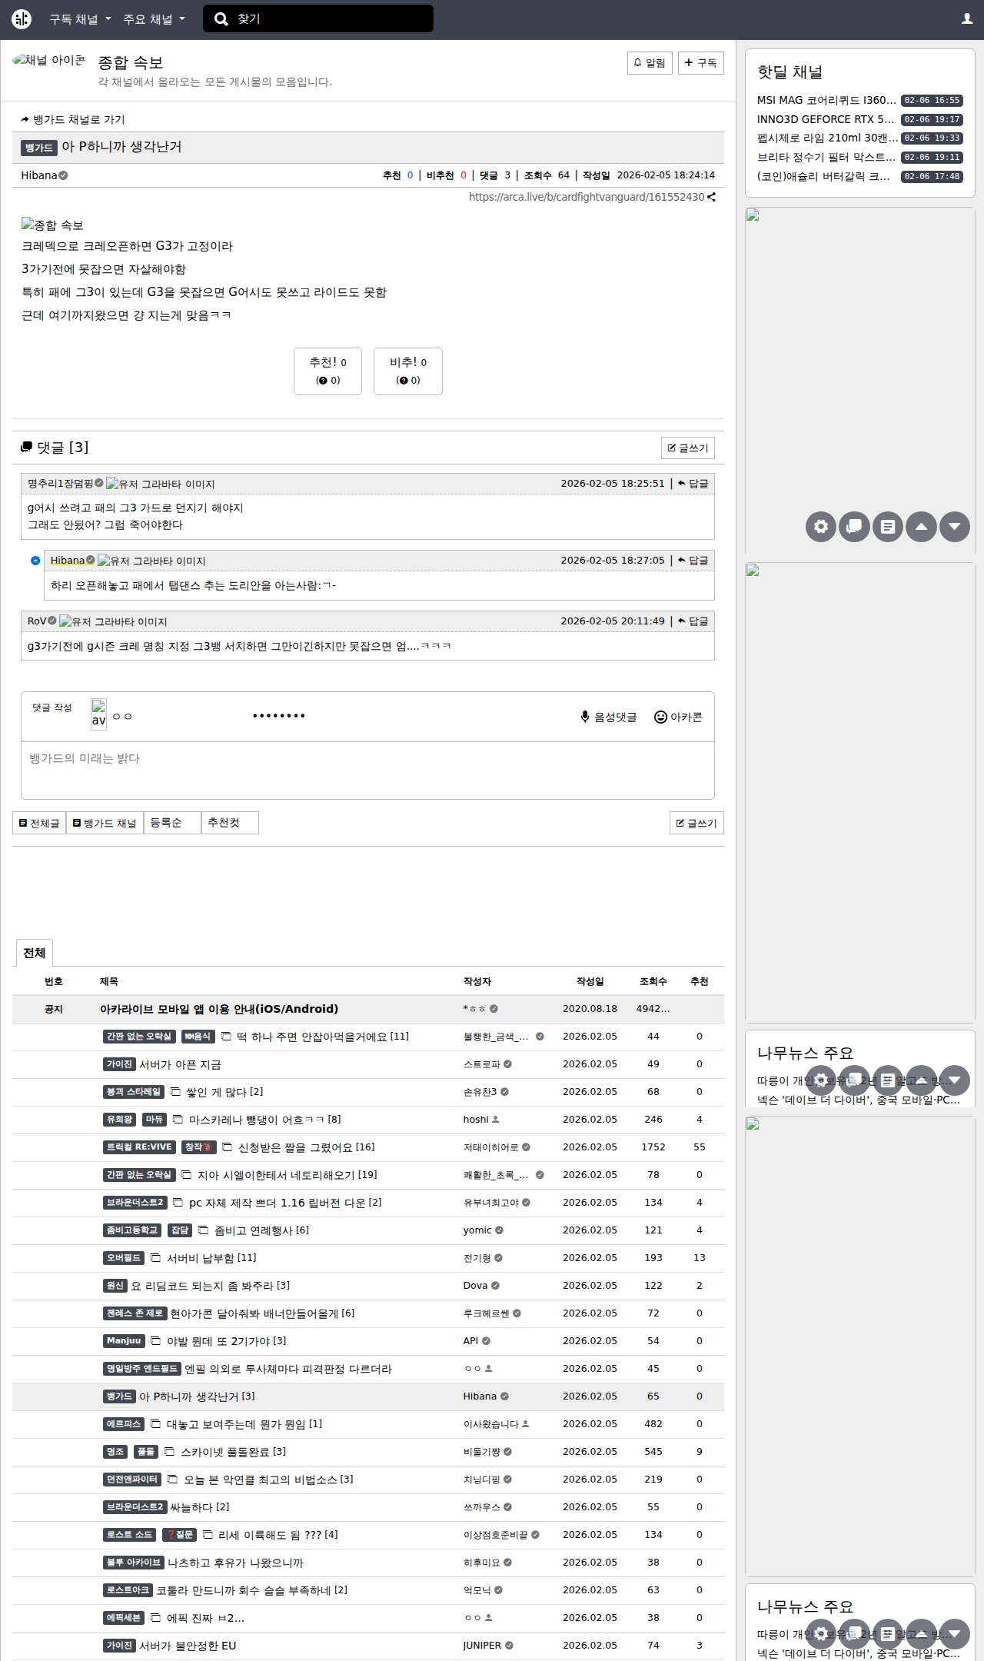Downvote the post with 비추! button
Screen dimensions: 984x1661
tap(408, 371)
